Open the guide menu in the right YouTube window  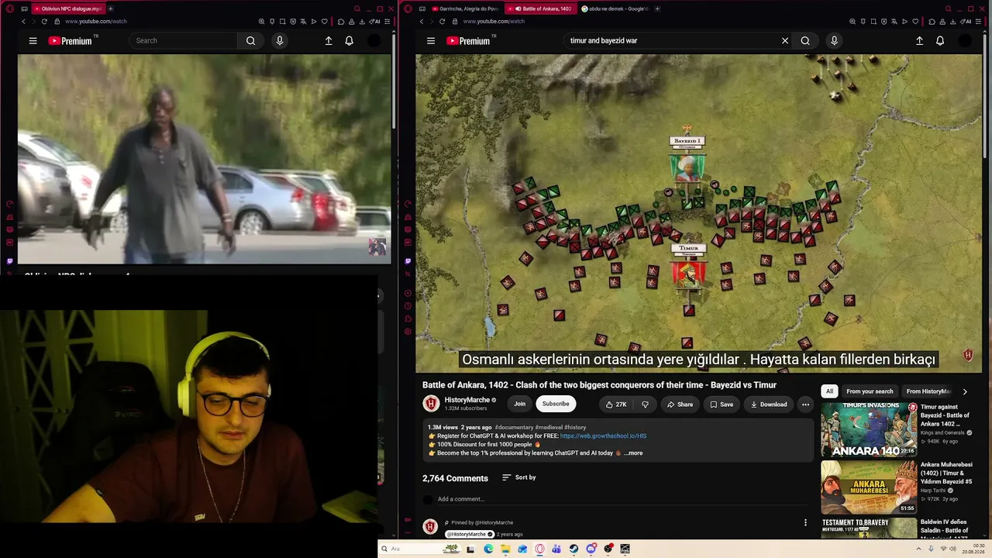pyautogui.click(x=431, y=41)
